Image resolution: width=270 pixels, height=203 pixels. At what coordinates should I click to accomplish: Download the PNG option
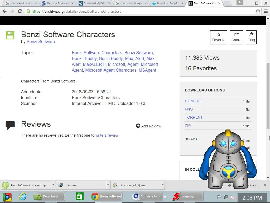point(189,109)
